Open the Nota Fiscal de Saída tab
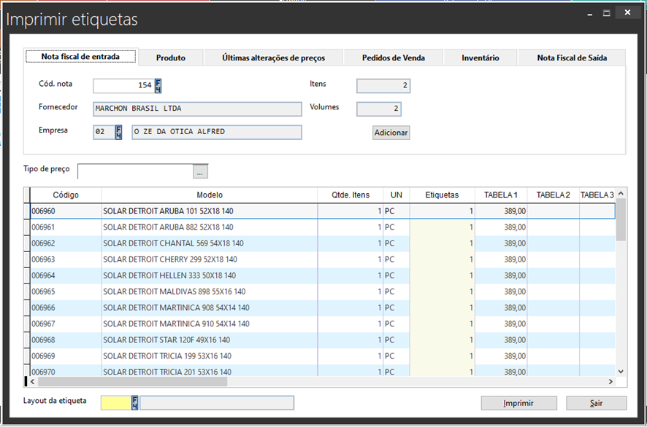This screenshot has width=647, height=427. point(572,58)
